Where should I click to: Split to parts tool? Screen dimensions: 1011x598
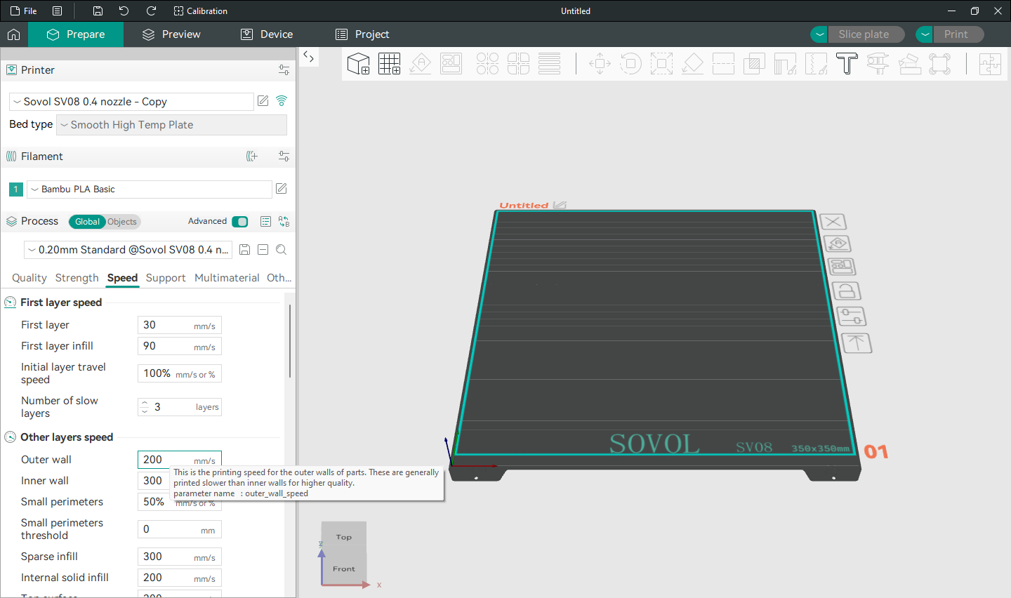[518, 64]
